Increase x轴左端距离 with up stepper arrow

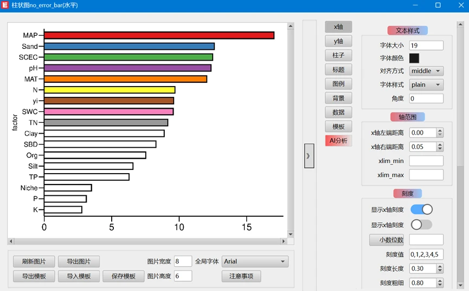(x=440, y=130)
